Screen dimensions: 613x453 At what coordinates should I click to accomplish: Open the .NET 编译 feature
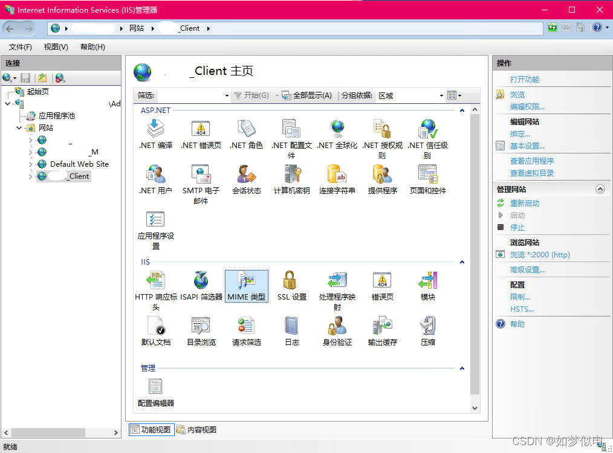click(x=155, y=134)
